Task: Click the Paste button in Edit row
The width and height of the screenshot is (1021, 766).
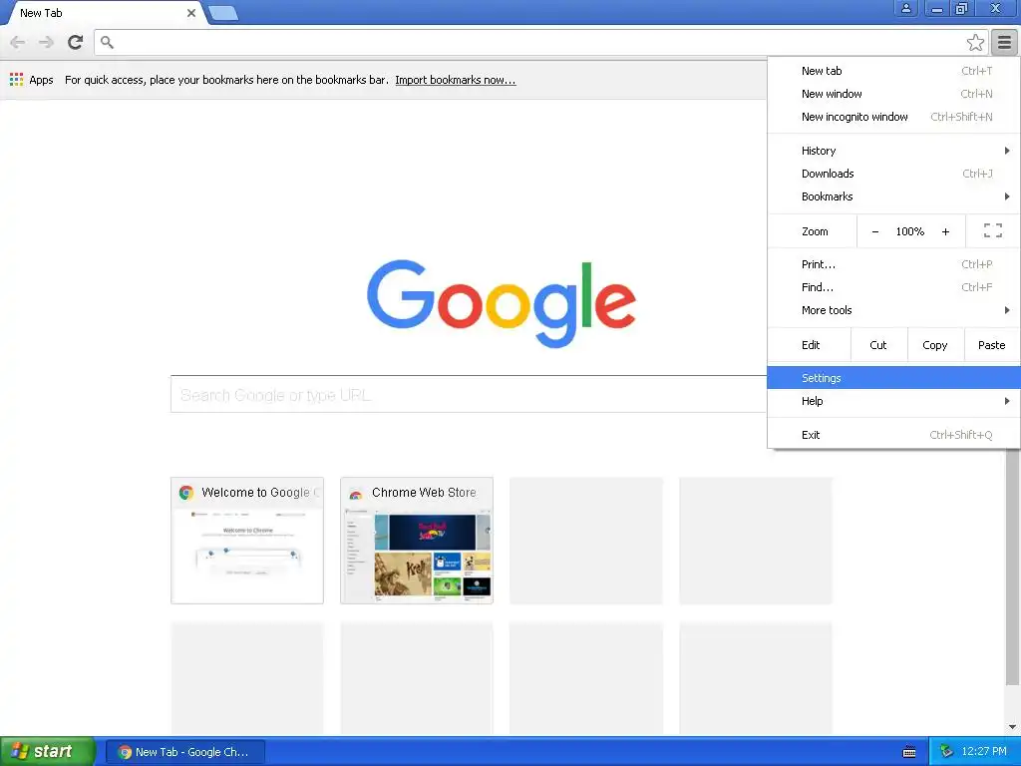Action: [992, 344]
